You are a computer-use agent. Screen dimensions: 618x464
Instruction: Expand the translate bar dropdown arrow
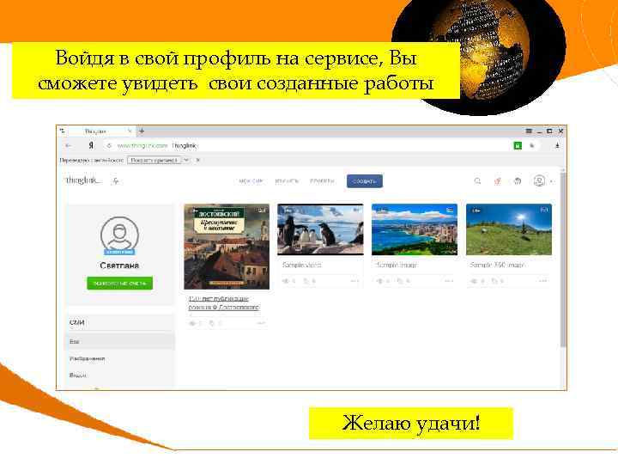pos(186,160)
